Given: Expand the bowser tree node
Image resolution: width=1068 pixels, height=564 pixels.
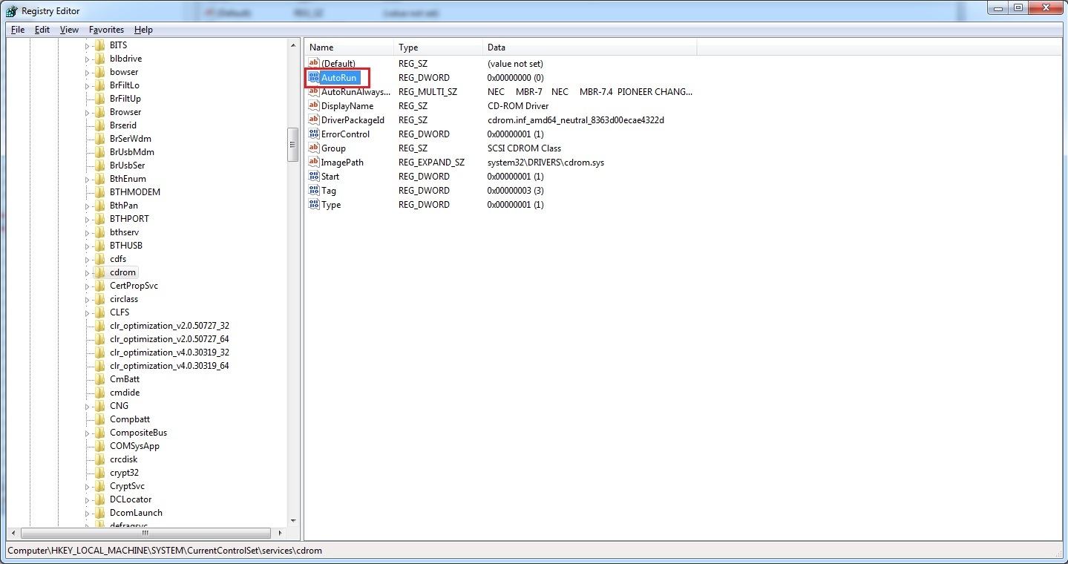Looking at the screenshot, I should pos(87,73).
